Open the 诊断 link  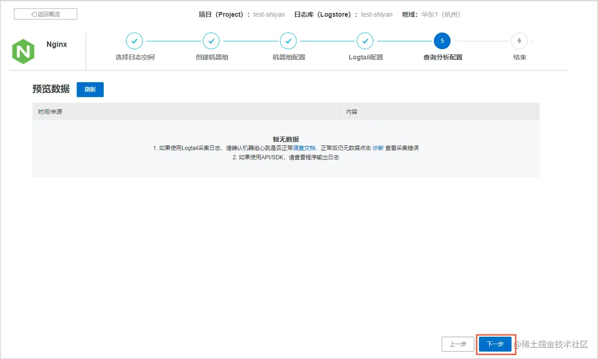(378, 148)
